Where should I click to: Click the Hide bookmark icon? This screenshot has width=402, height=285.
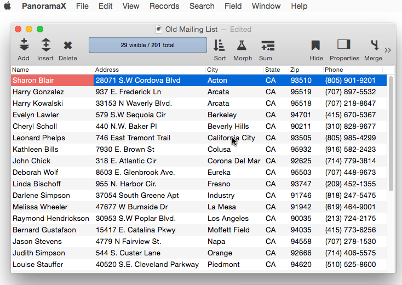coord(315,45)
